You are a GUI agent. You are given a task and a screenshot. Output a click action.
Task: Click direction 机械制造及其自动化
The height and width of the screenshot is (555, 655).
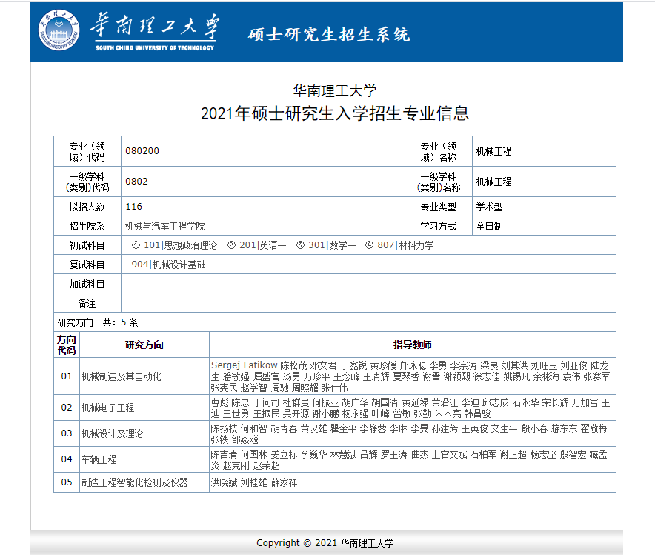[x=121, y=376]
